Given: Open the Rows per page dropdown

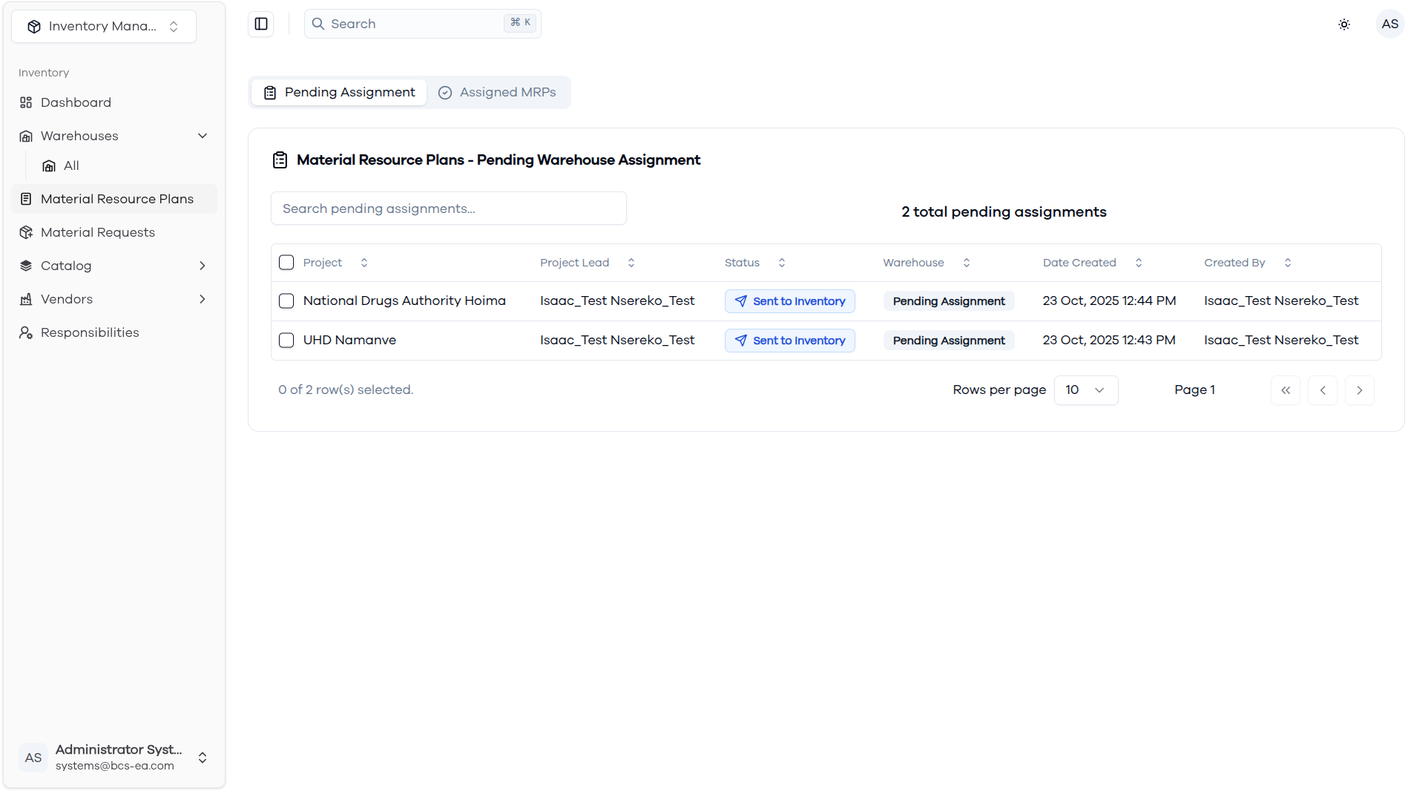Looking at the screenshot, I should coord(1086,390).
